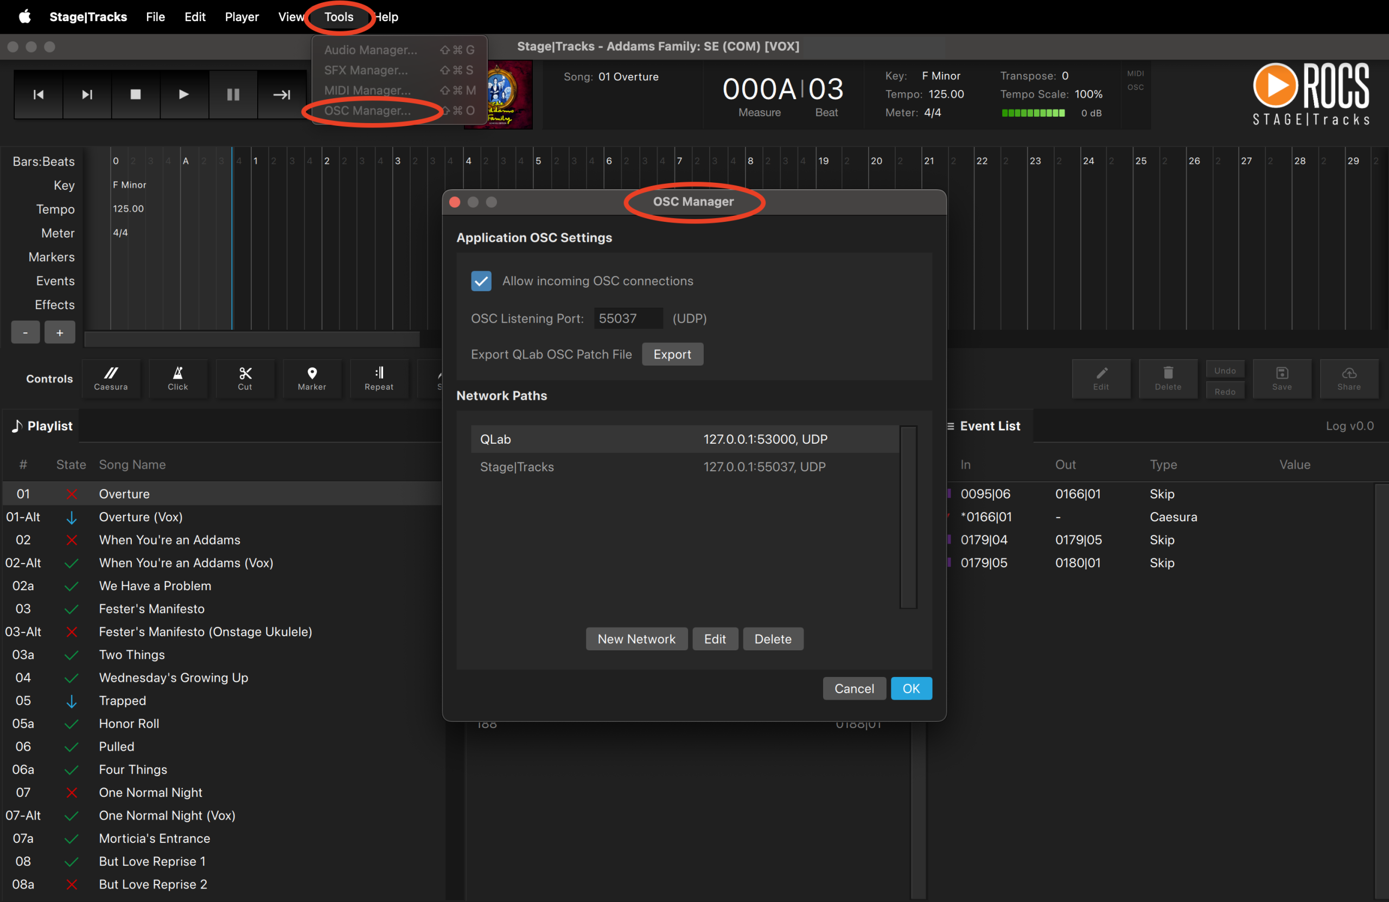This screenshot has height=902, width=1389.
Task: Open the Apple menu
Action: (x=24, y=16)
